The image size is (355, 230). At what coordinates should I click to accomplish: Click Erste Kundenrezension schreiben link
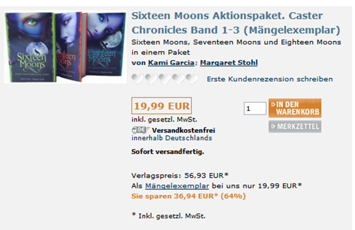click(270, 79)
